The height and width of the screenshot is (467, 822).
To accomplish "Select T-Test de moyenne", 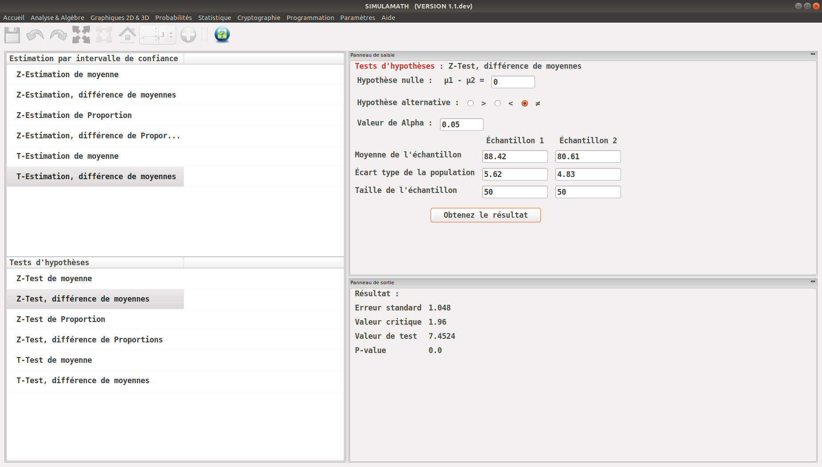I will pyautogui.click(x=95, y=360).
